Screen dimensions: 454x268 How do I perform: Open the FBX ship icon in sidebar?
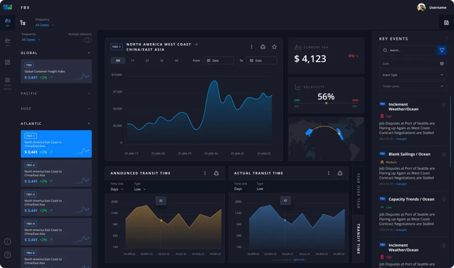8,22
